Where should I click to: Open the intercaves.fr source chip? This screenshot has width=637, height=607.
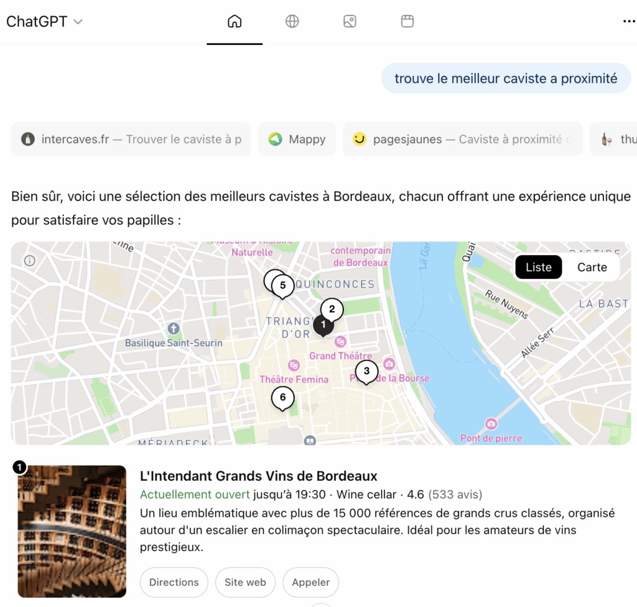pyautogui.click(x=131, y=139)
